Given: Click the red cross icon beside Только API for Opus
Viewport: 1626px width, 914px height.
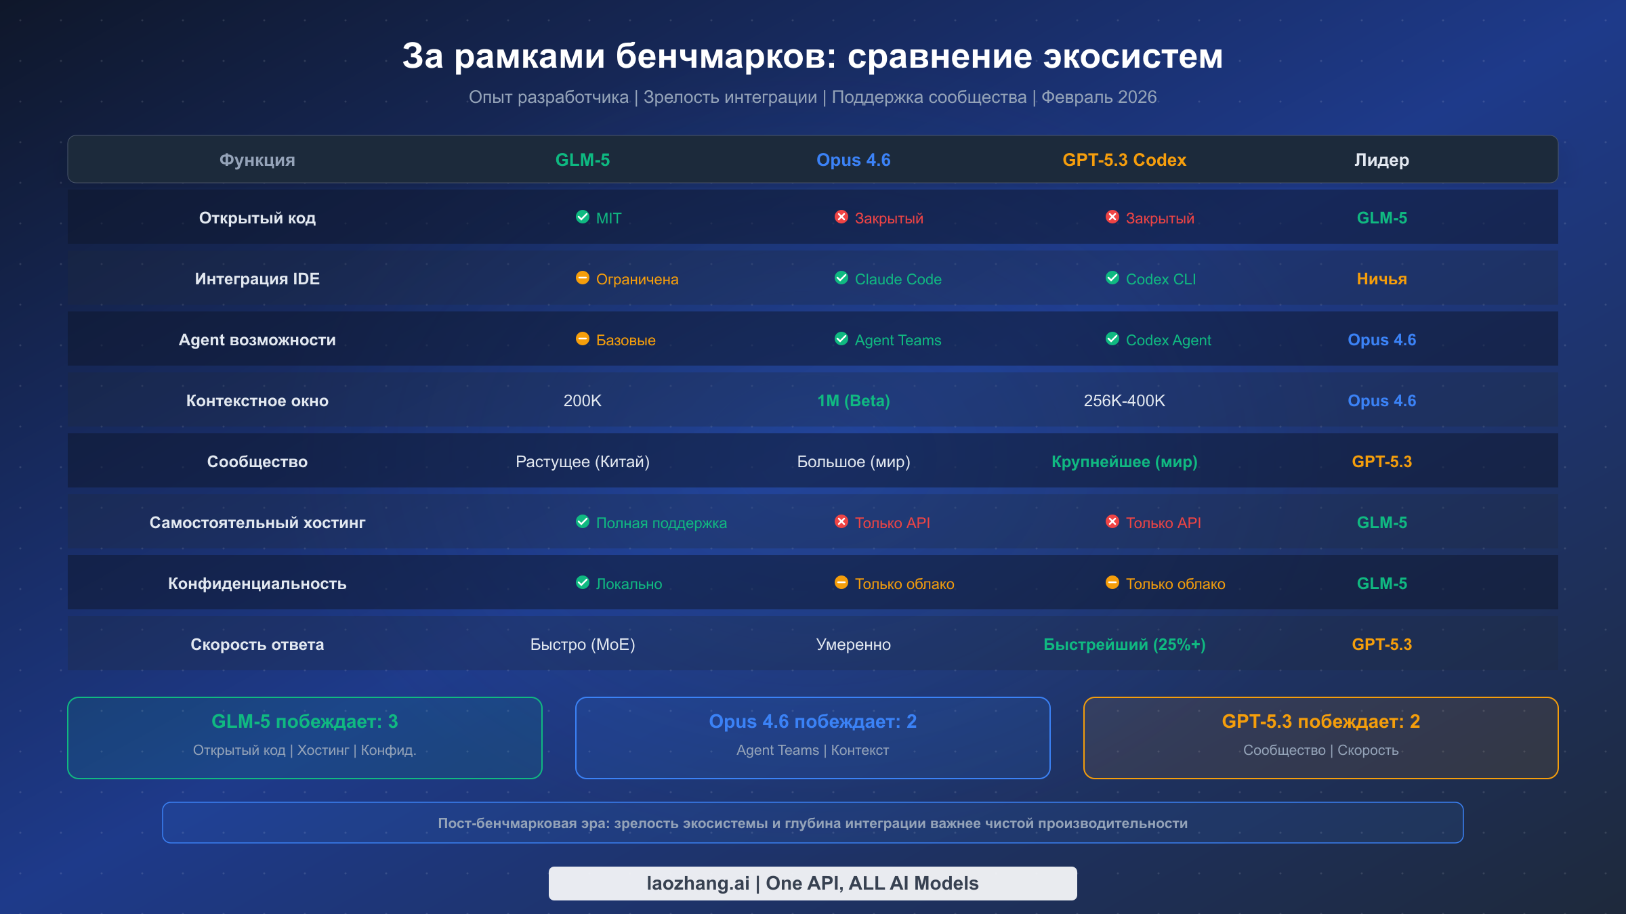Looking at the screenshot, I should point(841,522).
